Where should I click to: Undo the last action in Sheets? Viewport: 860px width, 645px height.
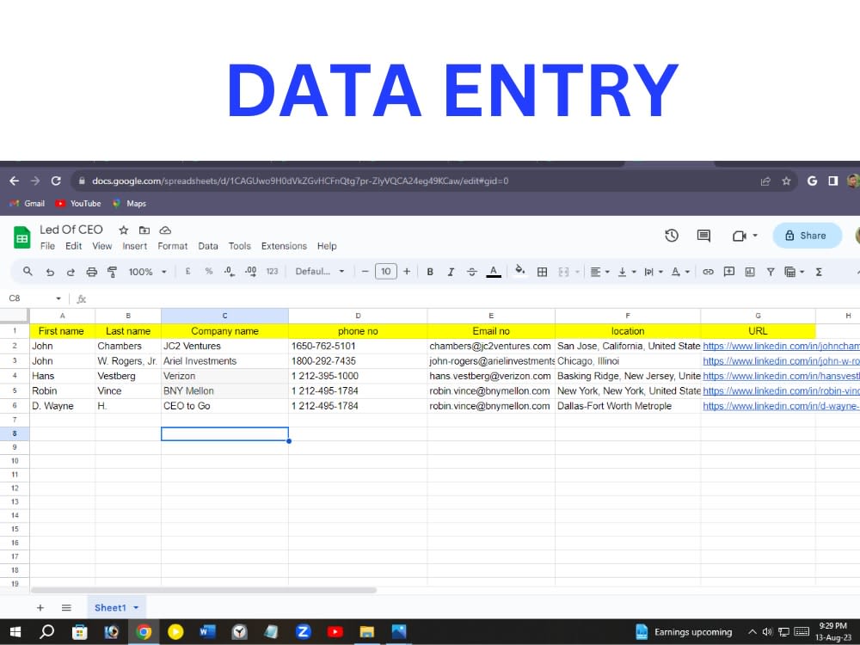[x=50, y=272]
